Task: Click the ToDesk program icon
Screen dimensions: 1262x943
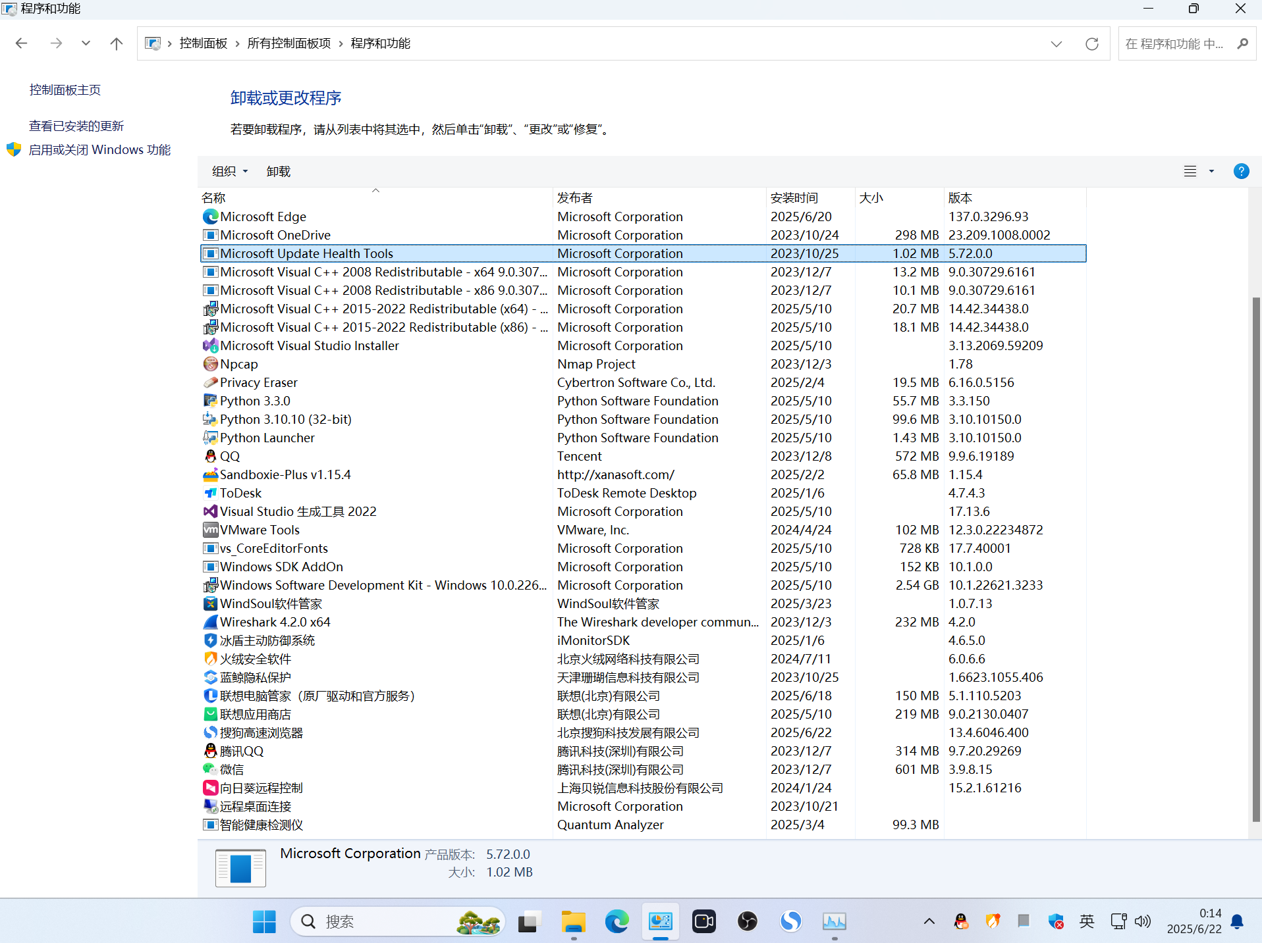Action: click(210, 493)
